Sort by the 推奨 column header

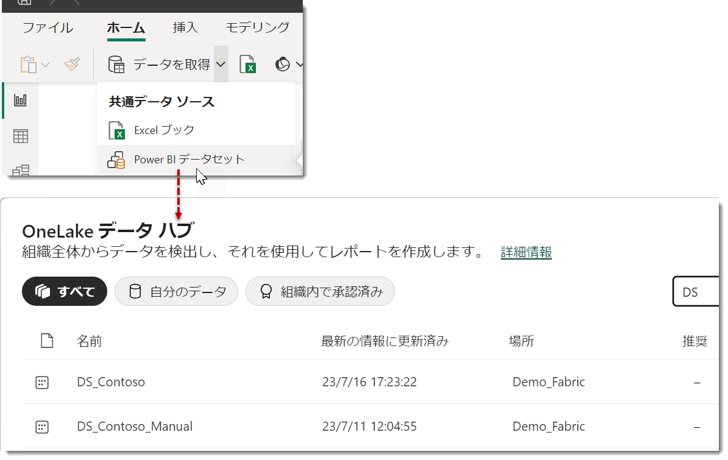pyautogui.click(x=694, y=341)
